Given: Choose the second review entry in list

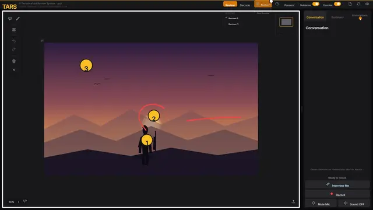Looking at the screenshot, I should point(233,24).
